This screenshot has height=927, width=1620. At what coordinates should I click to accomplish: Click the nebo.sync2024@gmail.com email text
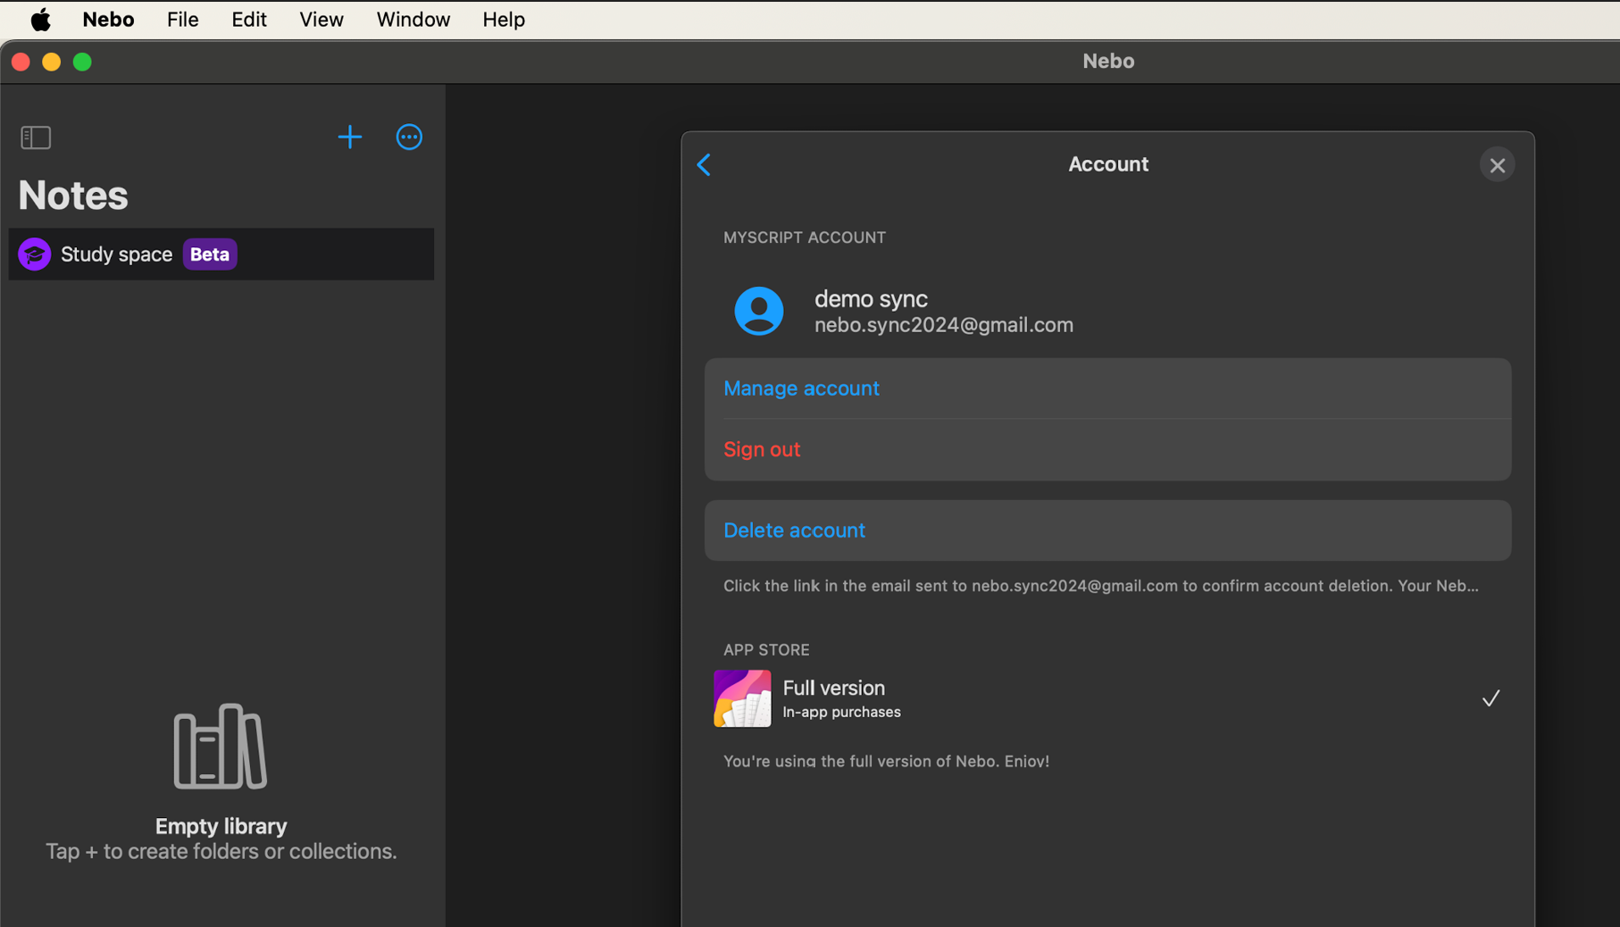[944, 325]
